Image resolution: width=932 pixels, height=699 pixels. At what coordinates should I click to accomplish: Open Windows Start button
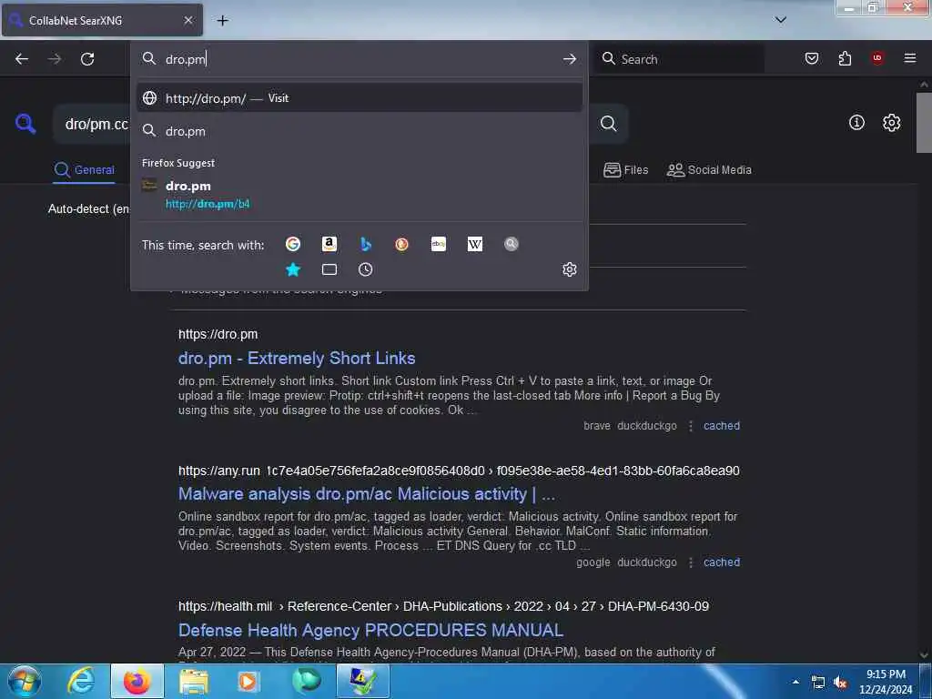coord(25,681)
